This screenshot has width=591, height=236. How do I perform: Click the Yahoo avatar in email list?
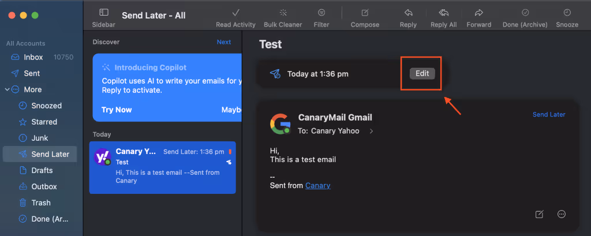click(x=102, y=156)
